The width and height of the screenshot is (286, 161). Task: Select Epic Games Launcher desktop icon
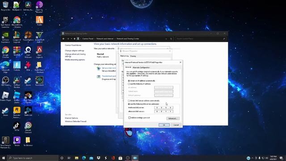tap(5, 22)
